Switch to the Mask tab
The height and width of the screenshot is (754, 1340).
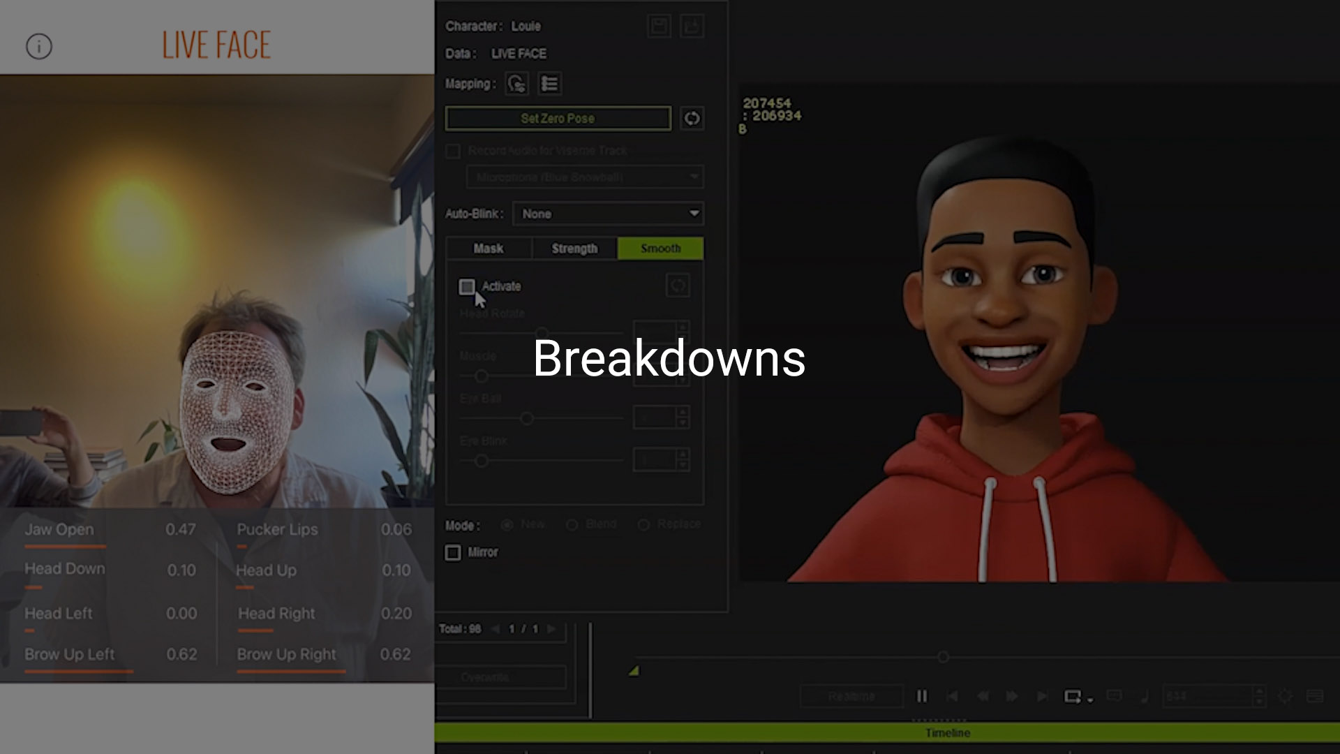tap(489, 249)
